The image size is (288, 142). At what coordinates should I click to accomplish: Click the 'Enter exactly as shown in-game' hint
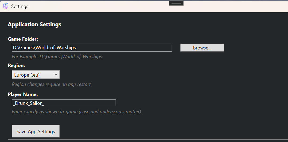tap(77, 112)
